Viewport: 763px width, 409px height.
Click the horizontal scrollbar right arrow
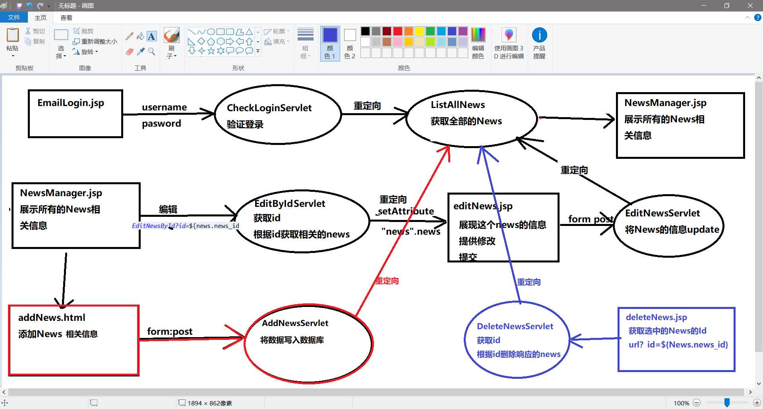tap(750, 392)
